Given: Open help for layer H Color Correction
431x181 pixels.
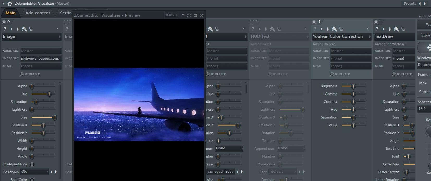Looking at the screenshot, I should click(315, 29).
